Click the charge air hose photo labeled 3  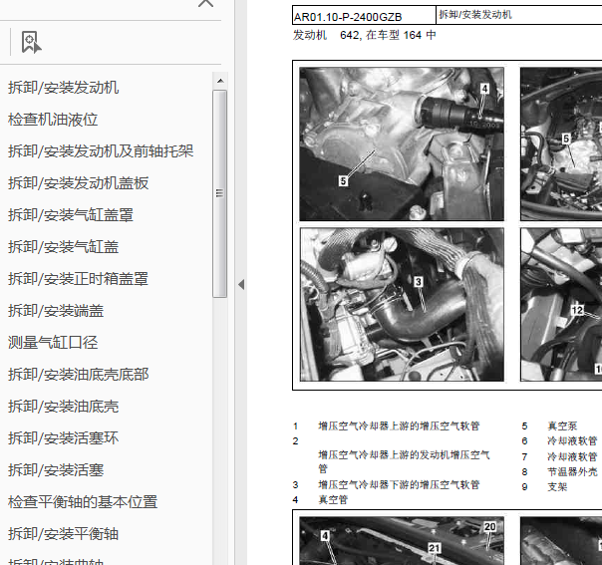point(402,304)
